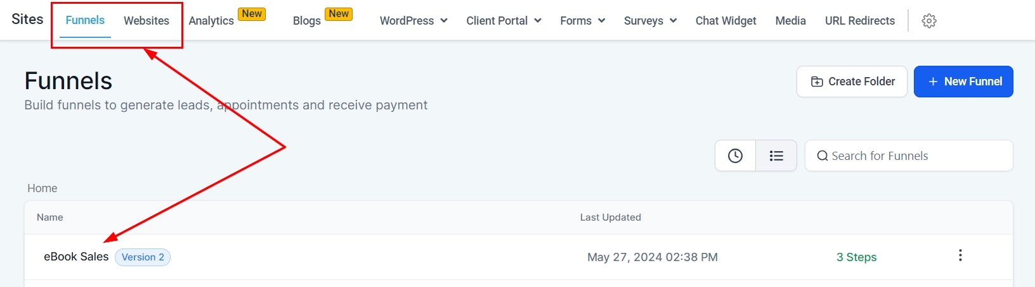Open the eBook Sales funnel

pos(76,257)
